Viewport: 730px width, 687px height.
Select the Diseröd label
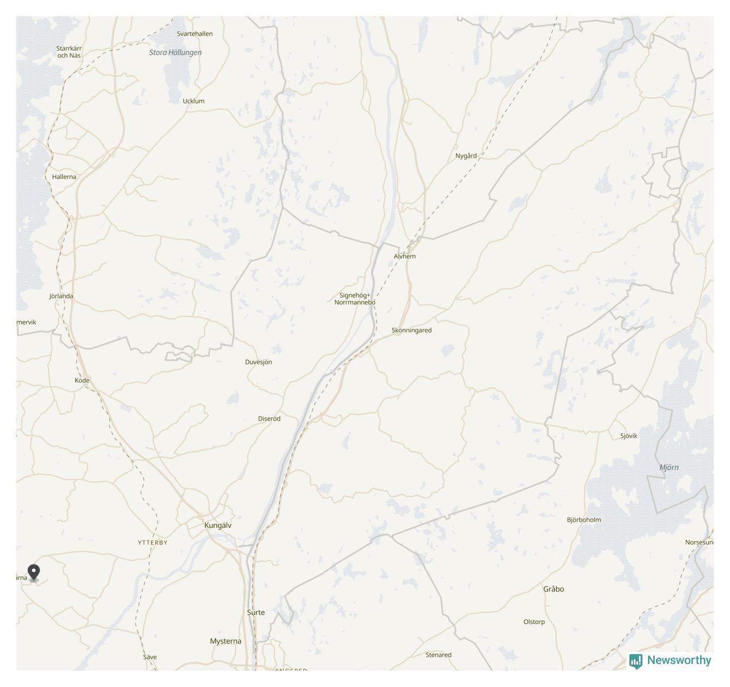tap(269, 419)
